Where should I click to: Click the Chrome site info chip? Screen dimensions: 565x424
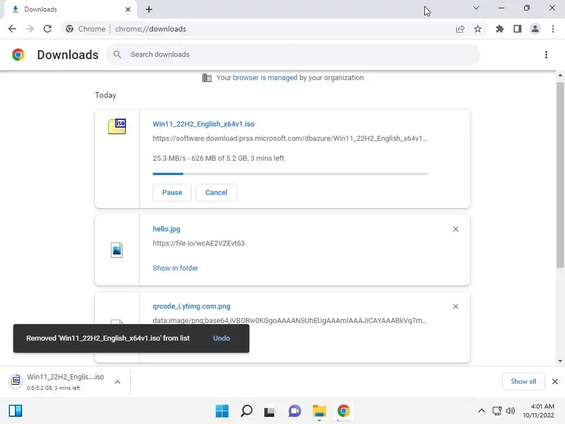tap(86, 29)
